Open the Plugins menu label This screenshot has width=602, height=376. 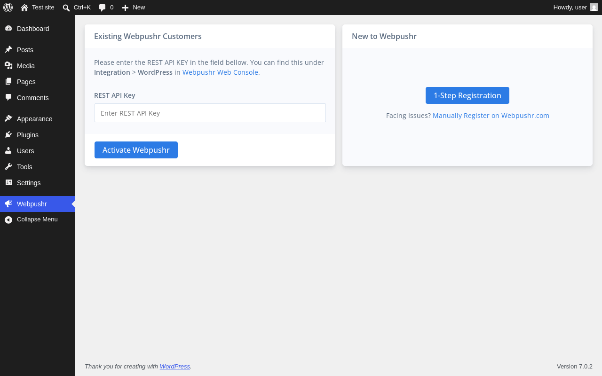28,135
